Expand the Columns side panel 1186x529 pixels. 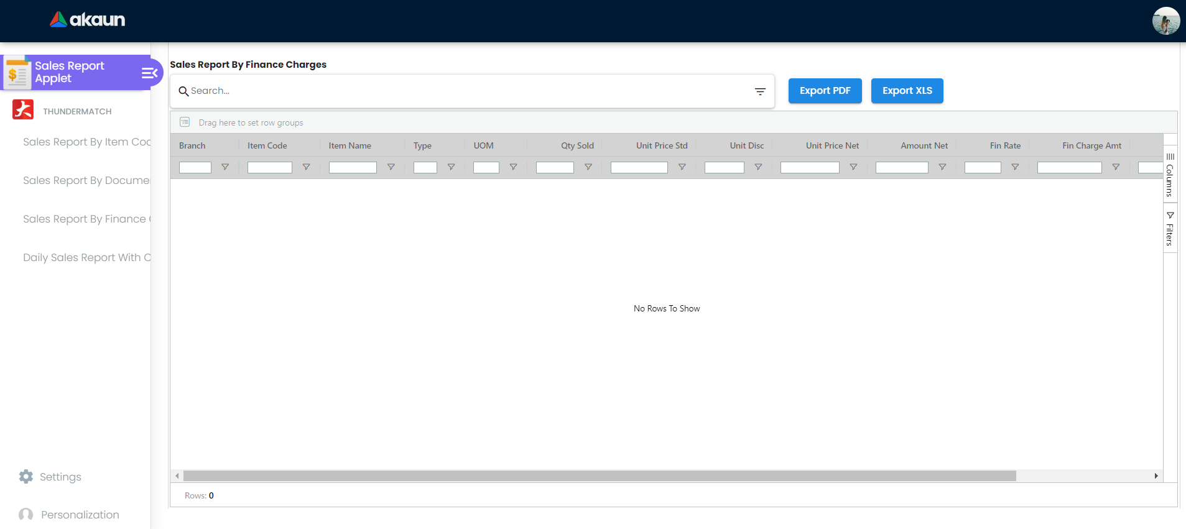[x=1170, y=175]
